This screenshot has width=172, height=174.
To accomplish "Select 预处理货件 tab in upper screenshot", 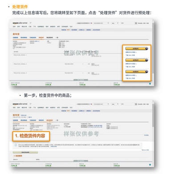I will pyautogui.click(x=49, y=37).
